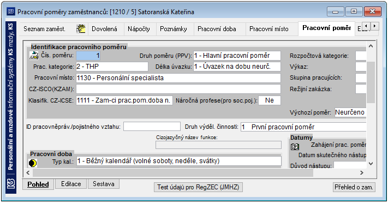Switch to Editace mode
This screenshot has height=203, width=388.
click(71, 184)
